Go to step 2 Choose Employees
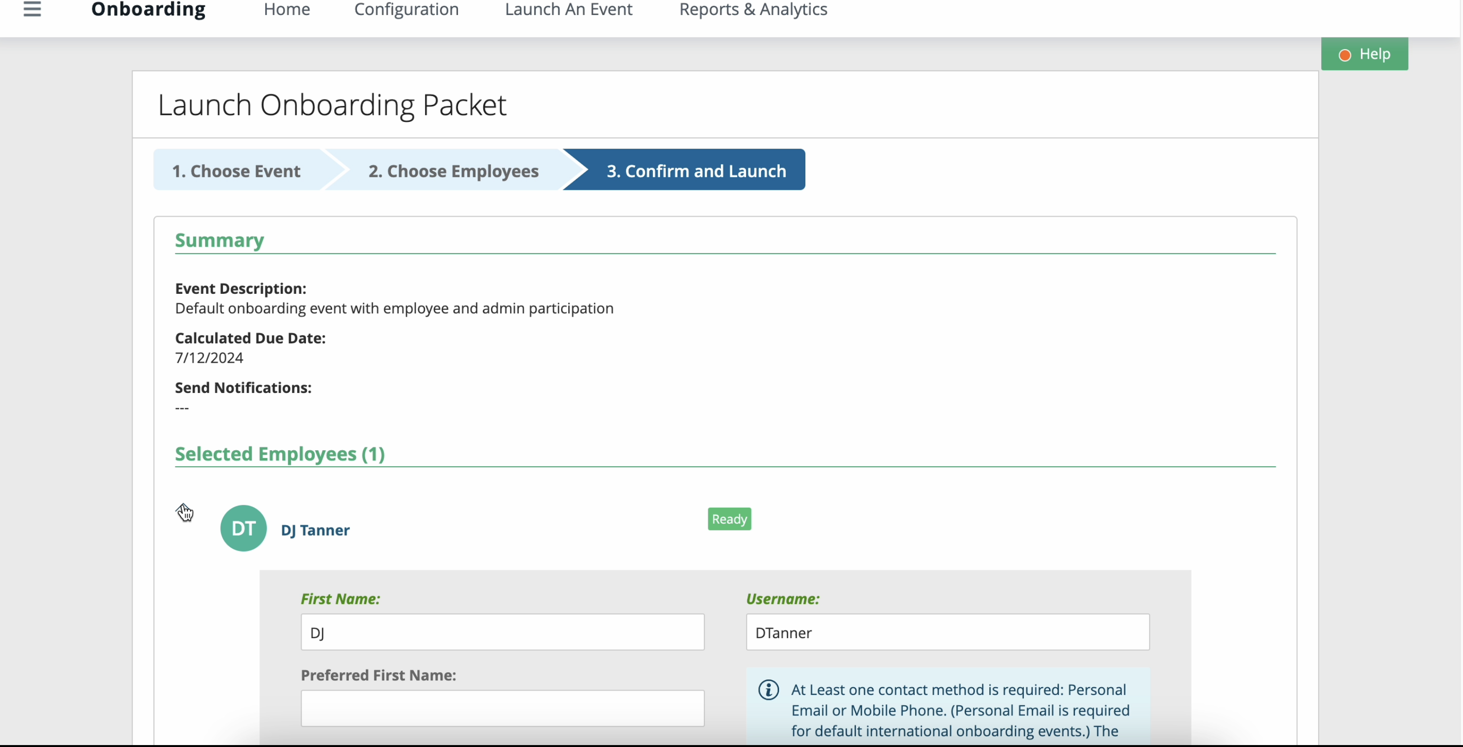 (453, 170)
